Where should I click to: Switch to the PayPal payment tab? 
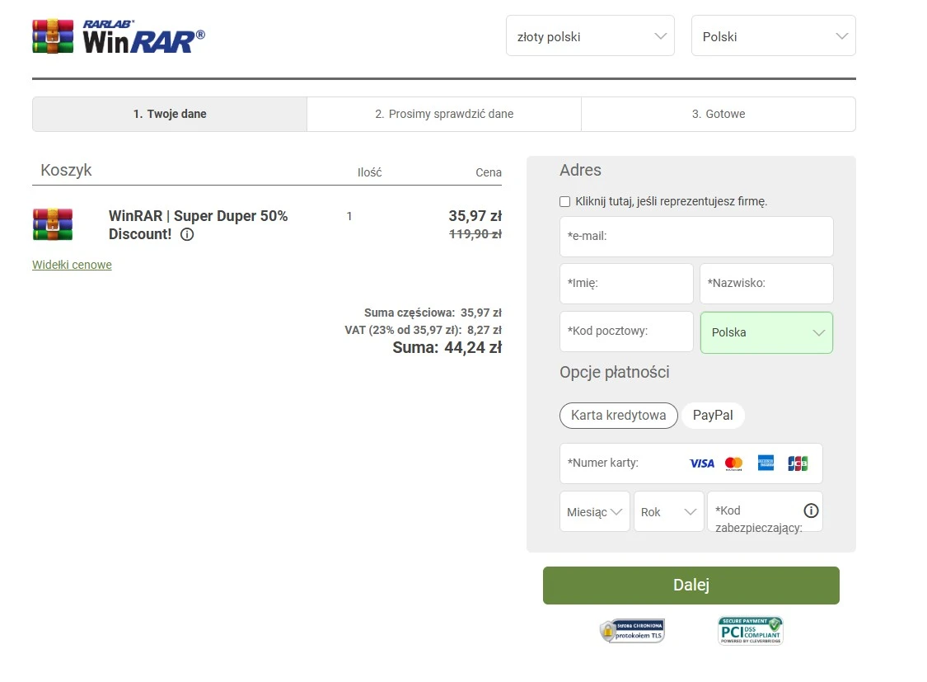coord(713,415)
